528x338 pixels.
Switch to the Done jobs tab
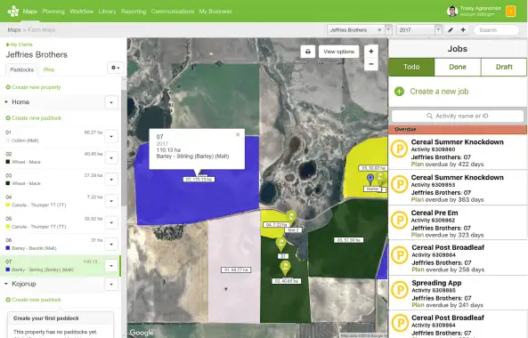(x=458, y=67)
